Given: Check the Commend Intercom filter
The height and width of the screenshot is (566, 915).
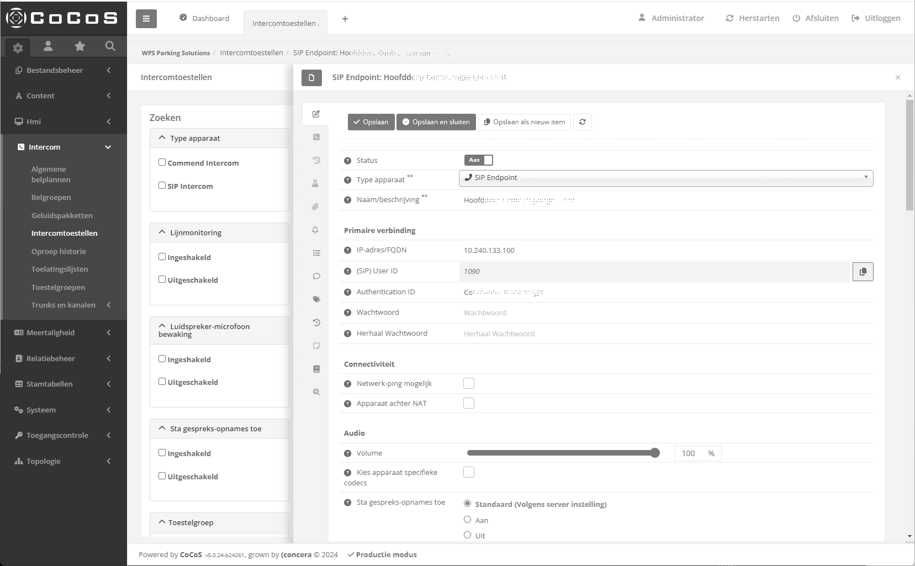Looking at the screenshot, I should 162,162.
